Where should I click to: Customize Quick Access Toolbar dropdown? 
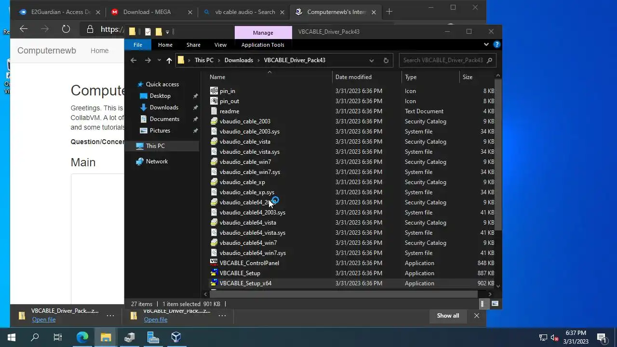click(x=167, y=32)
